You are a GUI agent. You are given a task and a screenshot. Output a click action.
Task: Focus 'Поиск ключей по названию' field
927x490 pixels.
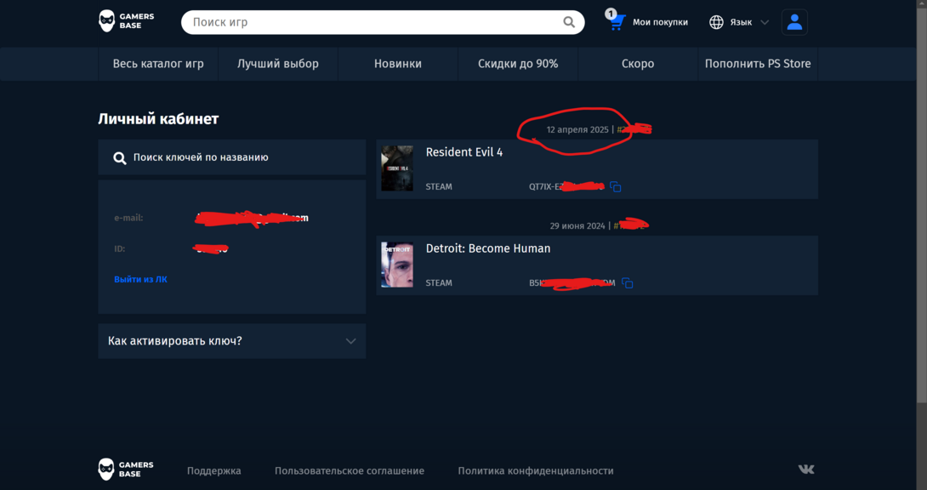[x=231, y=157]
